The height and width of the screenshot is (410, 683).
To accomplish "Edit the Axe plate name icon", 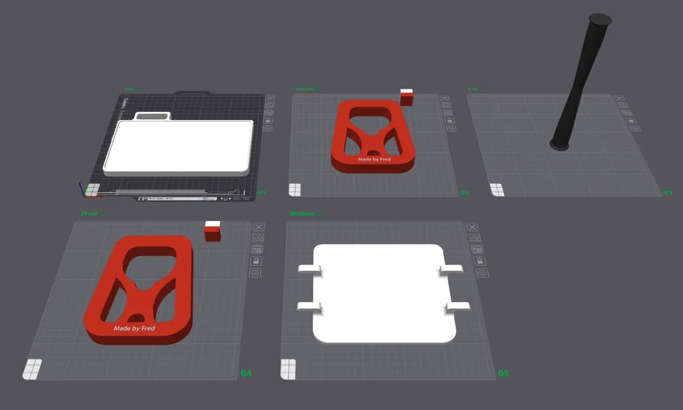I will pyautogui.click(x=481, y=89).
